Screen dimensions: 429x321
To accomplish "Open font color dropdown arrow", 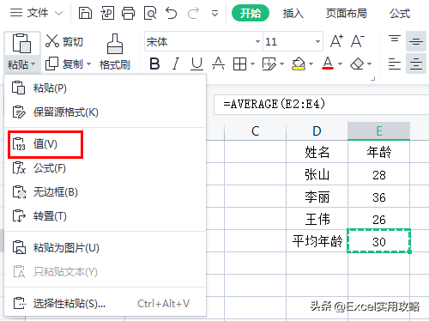I will point(340,64).
